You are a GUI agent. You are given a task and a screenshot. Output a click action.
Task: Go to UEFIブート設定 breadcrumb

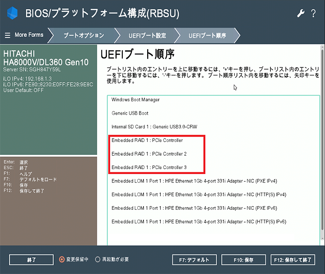(x=147, y=36)
